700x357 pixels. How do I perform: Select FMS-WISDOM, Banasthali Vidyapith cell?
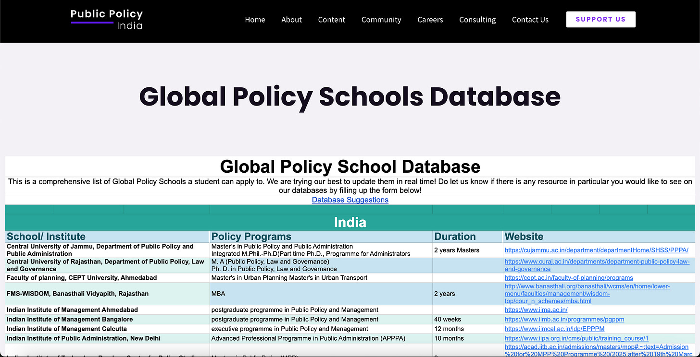click(x=107, y=294)
